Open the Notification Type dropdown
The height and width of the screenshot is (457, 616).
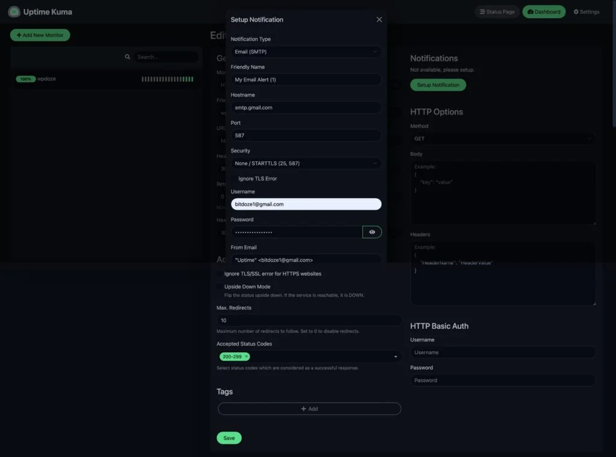(x=306, y=52)
